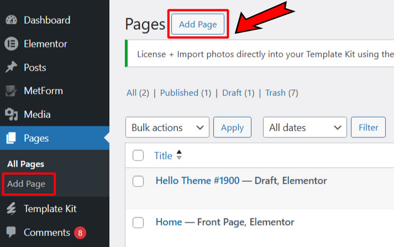The height and width of the screenshot is (247, 394).
Task: Select All Pages in sidebar submenu
Action: 25,164
